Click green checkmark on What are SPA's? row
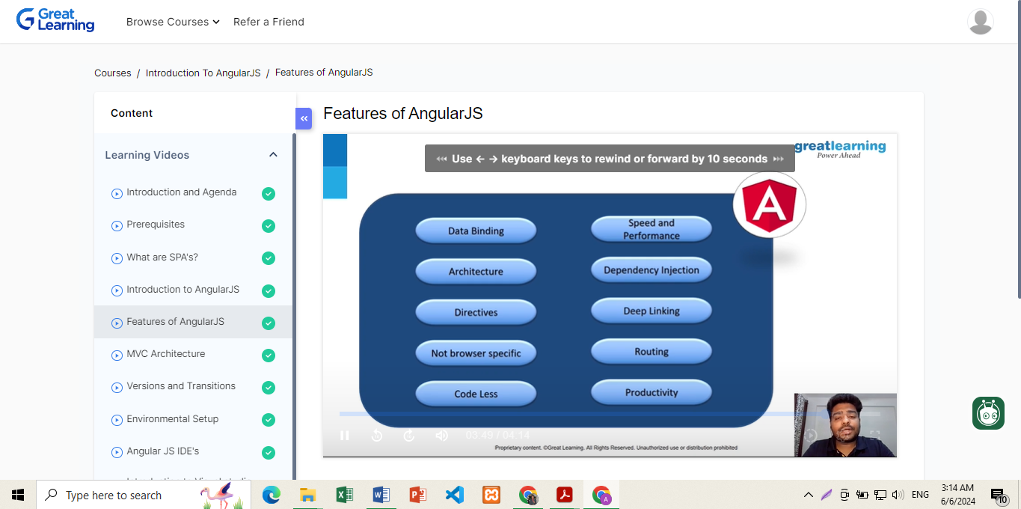 [x=269, y=258]
